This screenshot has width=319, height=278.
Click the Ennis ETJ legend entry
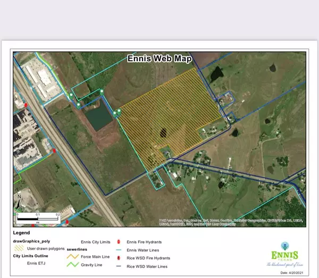[36, 263]
